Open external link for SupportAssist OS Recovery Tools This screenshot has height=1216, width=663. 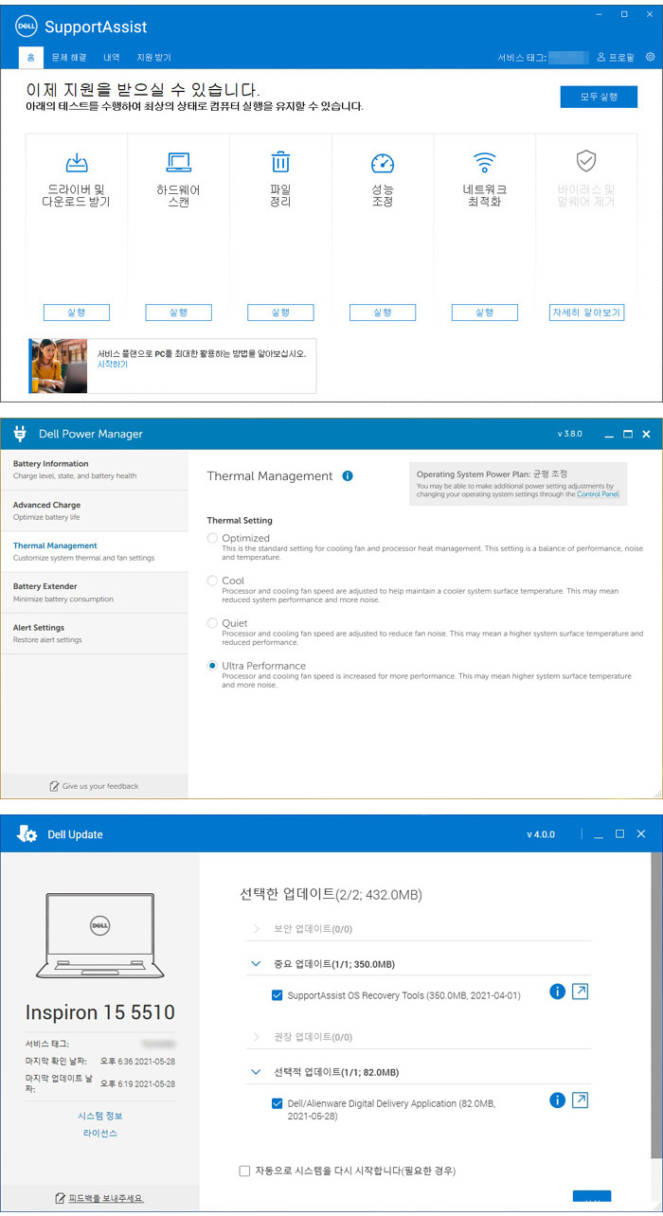tap(582, 992)
